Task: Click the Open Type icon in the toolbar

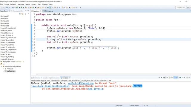Action: [38, 7]
